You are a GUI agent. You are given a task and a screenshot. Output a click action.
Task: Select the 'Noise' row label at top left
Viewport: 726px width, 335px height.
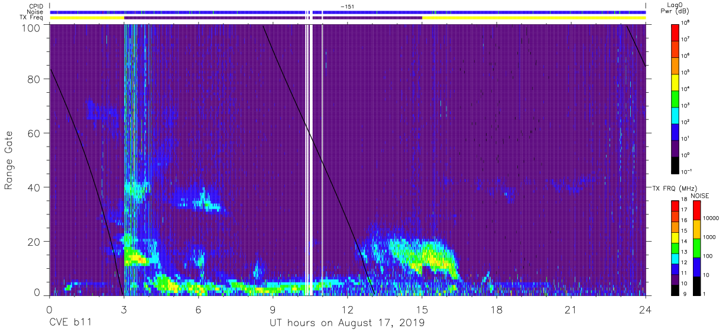pos(34,12)
